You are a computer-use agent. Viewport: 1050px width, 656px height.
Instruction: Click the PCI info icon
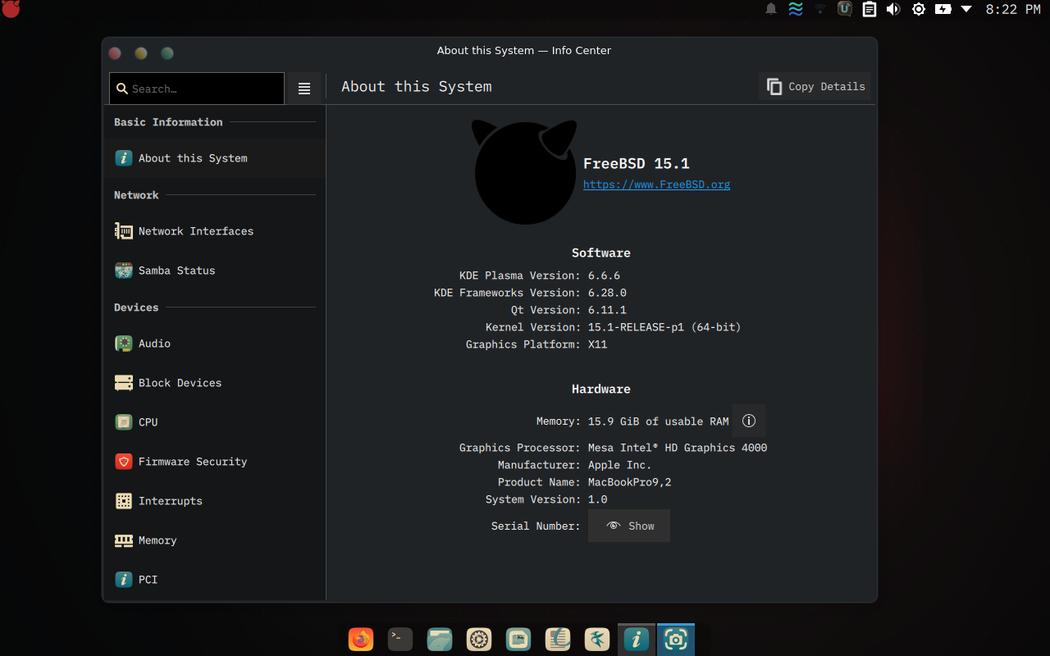124,580
